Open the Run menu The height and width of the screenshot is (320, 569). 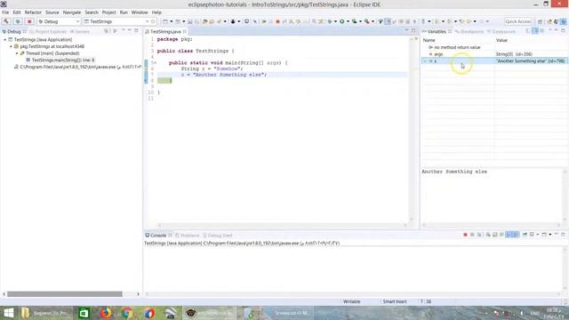pyautogui.click(x=124, y=12)
